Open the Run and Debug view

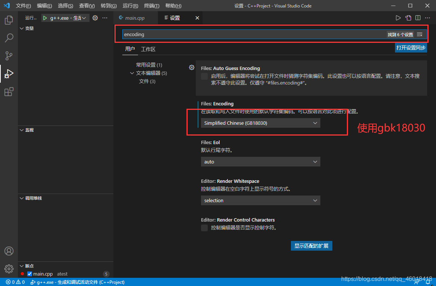pos(9,74)
